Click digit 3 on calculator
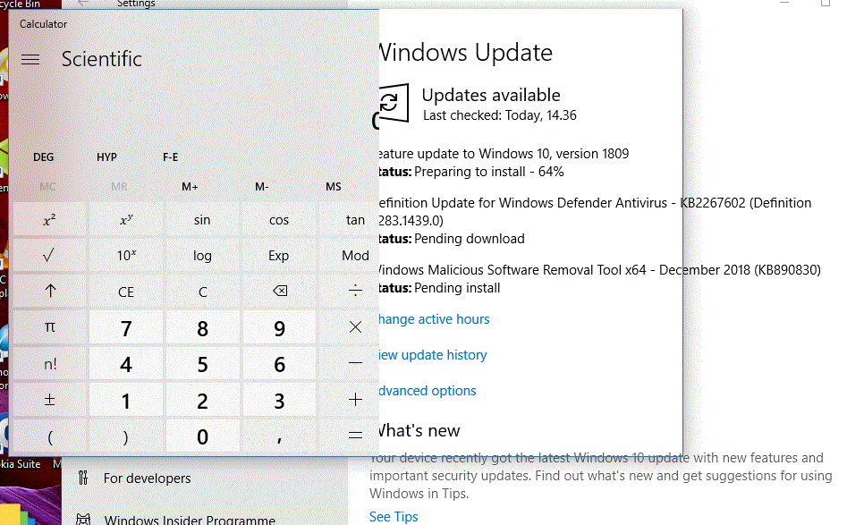The height and width of the screenshot is (525, 847). (279, 400)
